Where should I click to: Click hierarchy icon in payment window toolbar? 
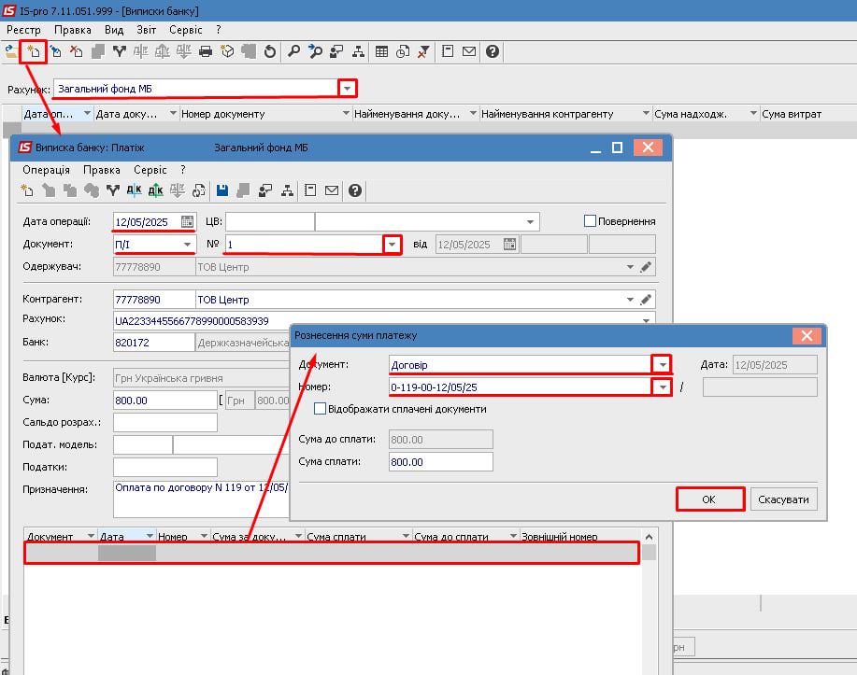287,190
